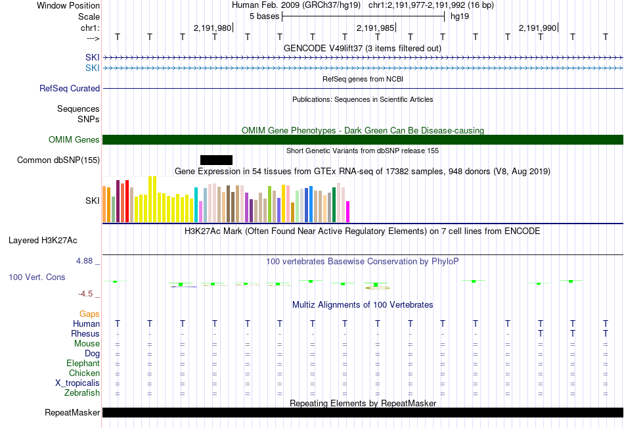Click the GTEx Gene Expression track title

362,172
